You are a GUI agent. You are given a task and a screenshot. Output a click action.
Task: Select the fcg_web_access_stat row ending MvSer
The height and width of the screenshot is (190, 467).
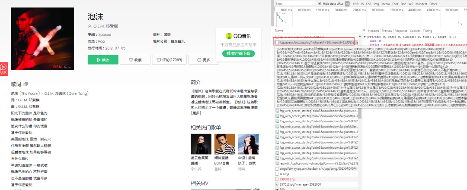tap(316, 126)
